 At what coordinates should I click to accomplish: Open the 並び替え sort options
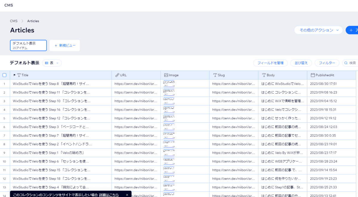click(301, 63)
